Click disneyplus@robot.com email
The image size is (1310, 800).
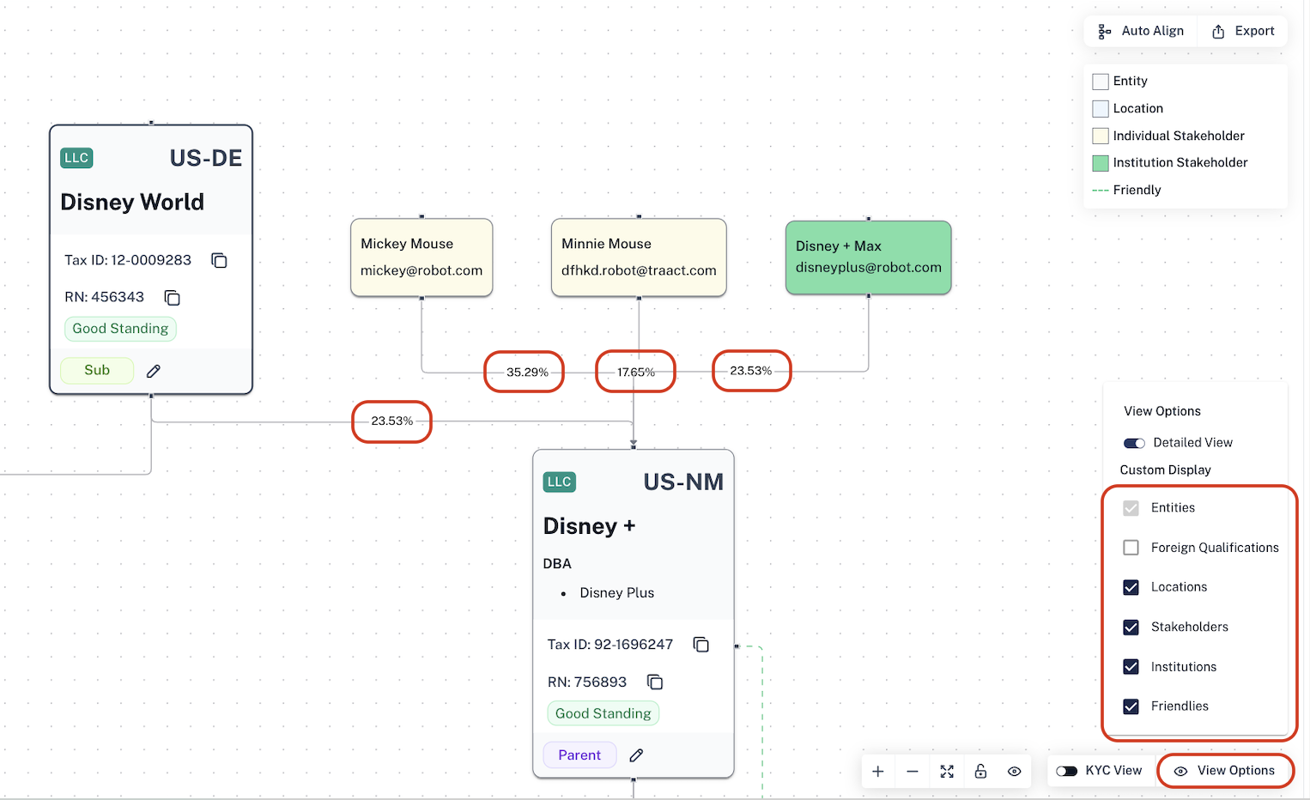coord(868,268)
